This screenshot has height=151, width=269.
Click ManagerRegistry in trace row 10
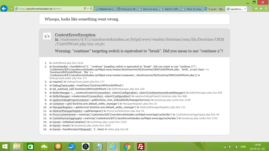tap(63, 107)
